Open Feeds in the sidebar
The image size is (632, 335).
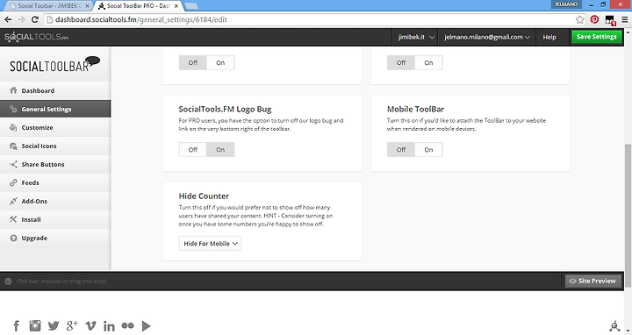click(x=55, y=182)
